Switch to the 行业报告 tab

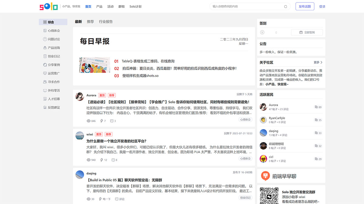[106, 22]
